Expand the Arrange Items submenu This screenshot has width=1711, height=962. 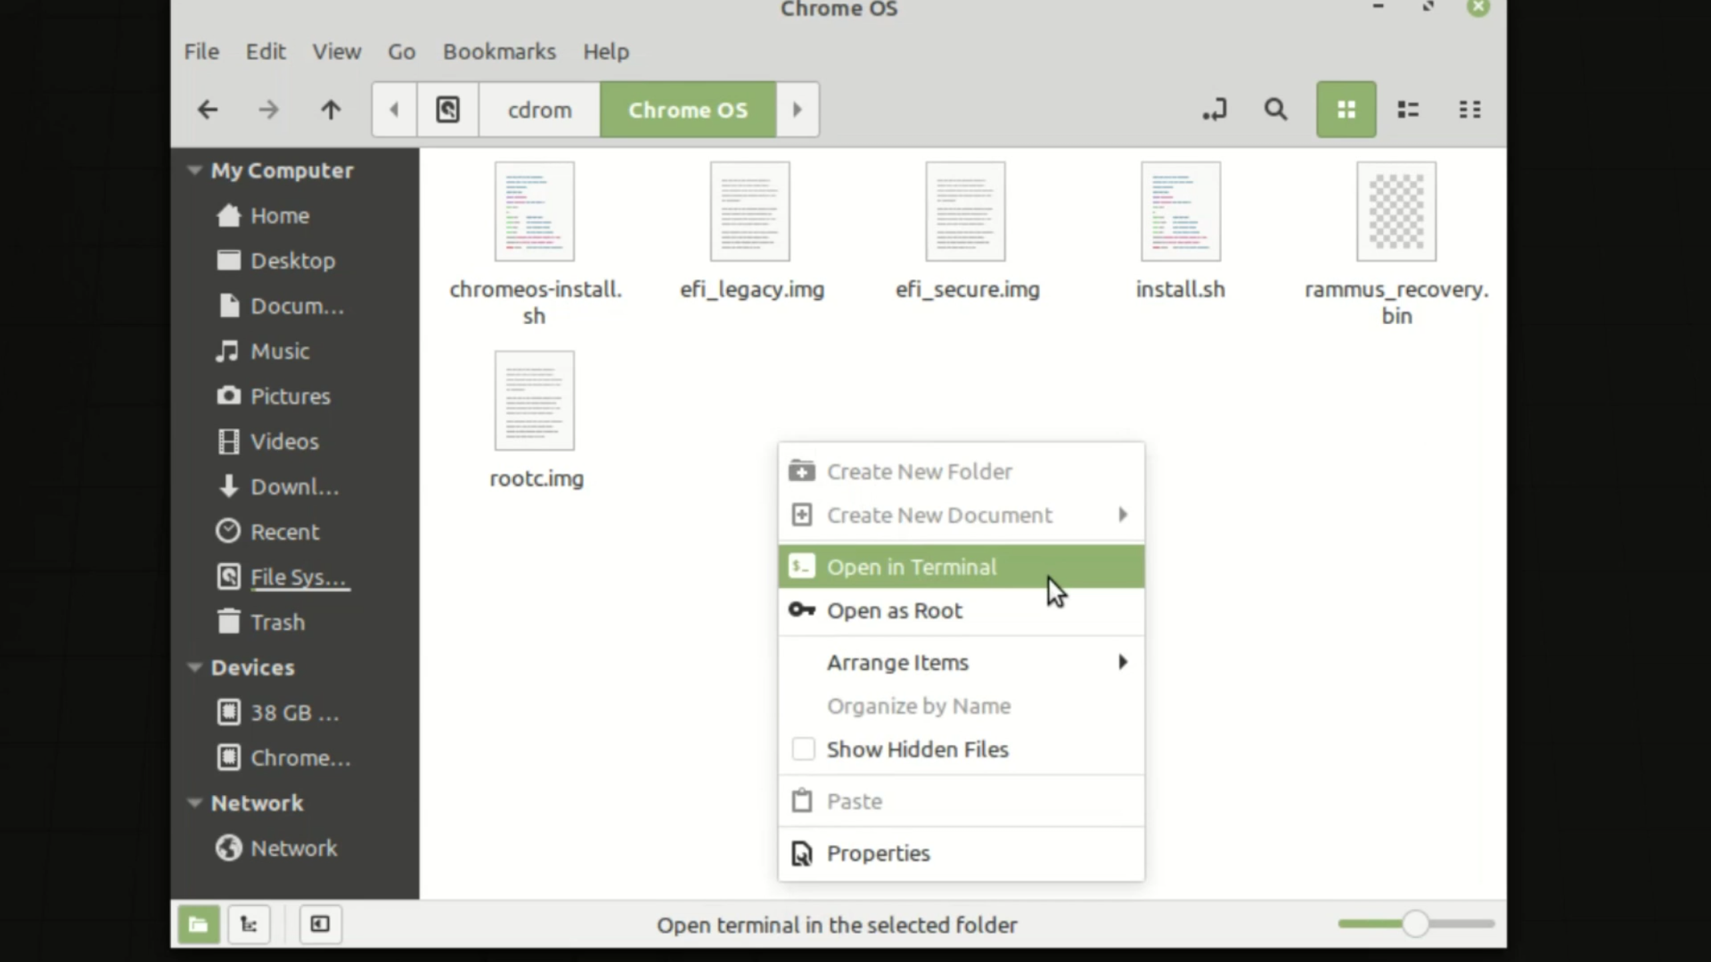961,662
